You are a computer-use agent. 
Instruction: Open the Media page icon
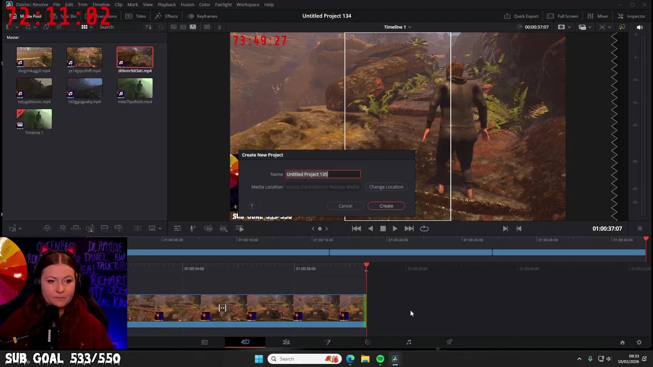coord(205,342)
